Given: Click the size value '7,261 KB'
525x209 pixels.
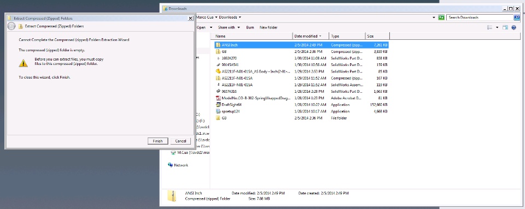Looking at the screenshot, I should click(381, 45).
